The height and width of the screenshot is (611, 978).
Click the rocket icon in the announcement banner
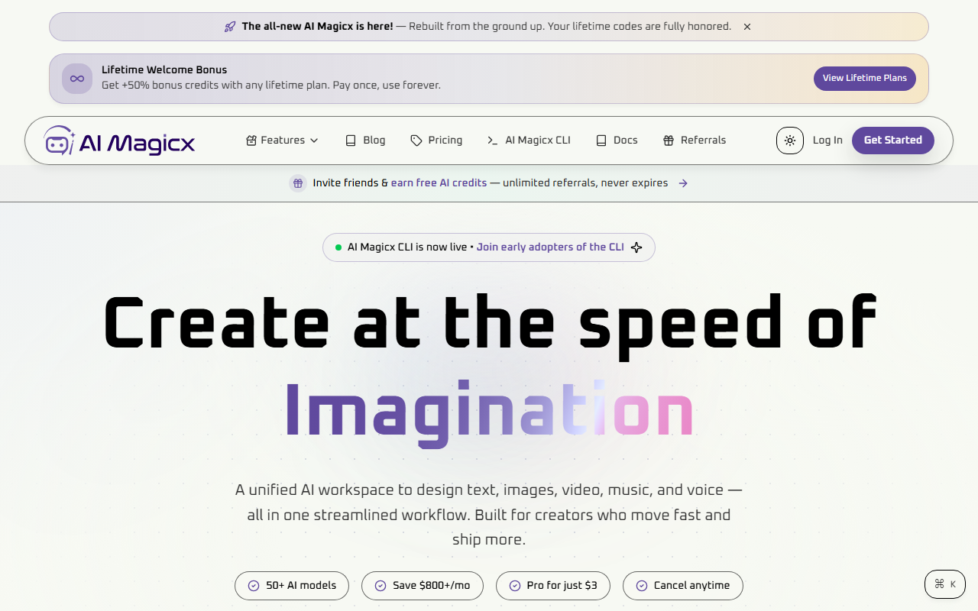coord(230,27)
